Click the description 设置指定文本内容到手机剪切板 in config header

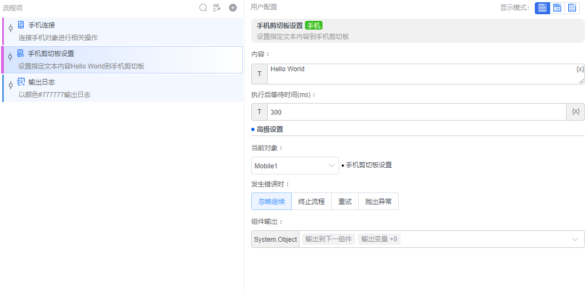tap(303, 36)
